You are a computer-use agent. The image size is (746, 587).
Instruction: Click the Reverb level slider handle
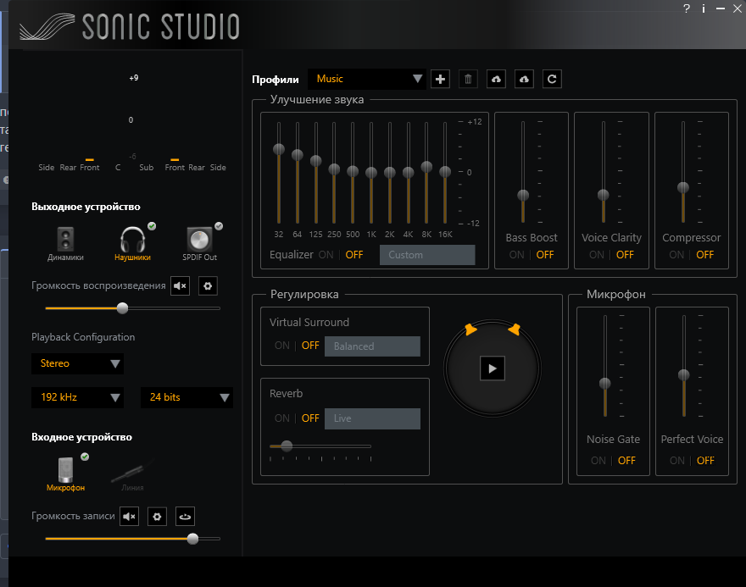coord(287,446)
